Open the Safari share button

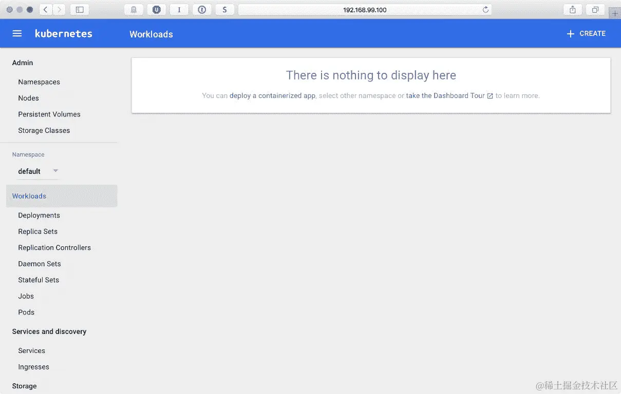point(573,9)
